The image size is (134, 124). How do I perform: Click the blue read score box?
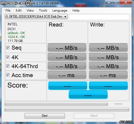point(68,86)
